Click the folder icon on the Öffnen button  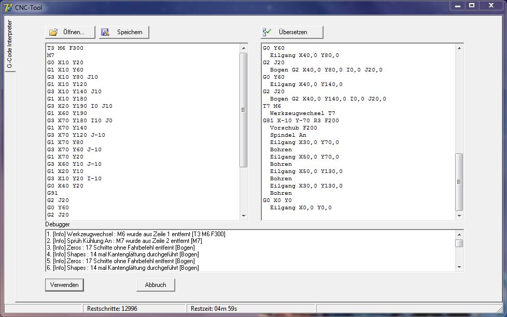tap(53, 32)
